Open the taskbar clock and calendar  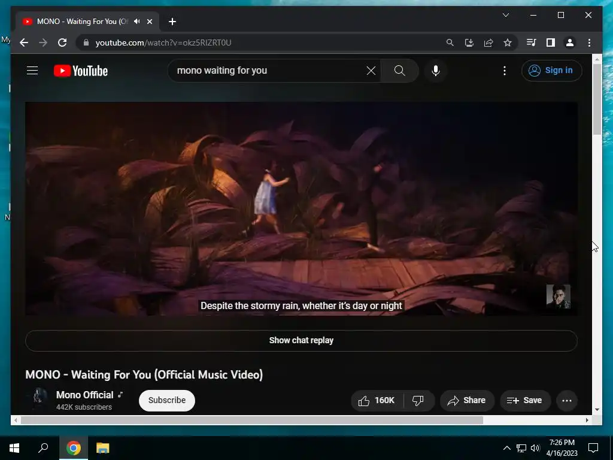tap(562, 448)
